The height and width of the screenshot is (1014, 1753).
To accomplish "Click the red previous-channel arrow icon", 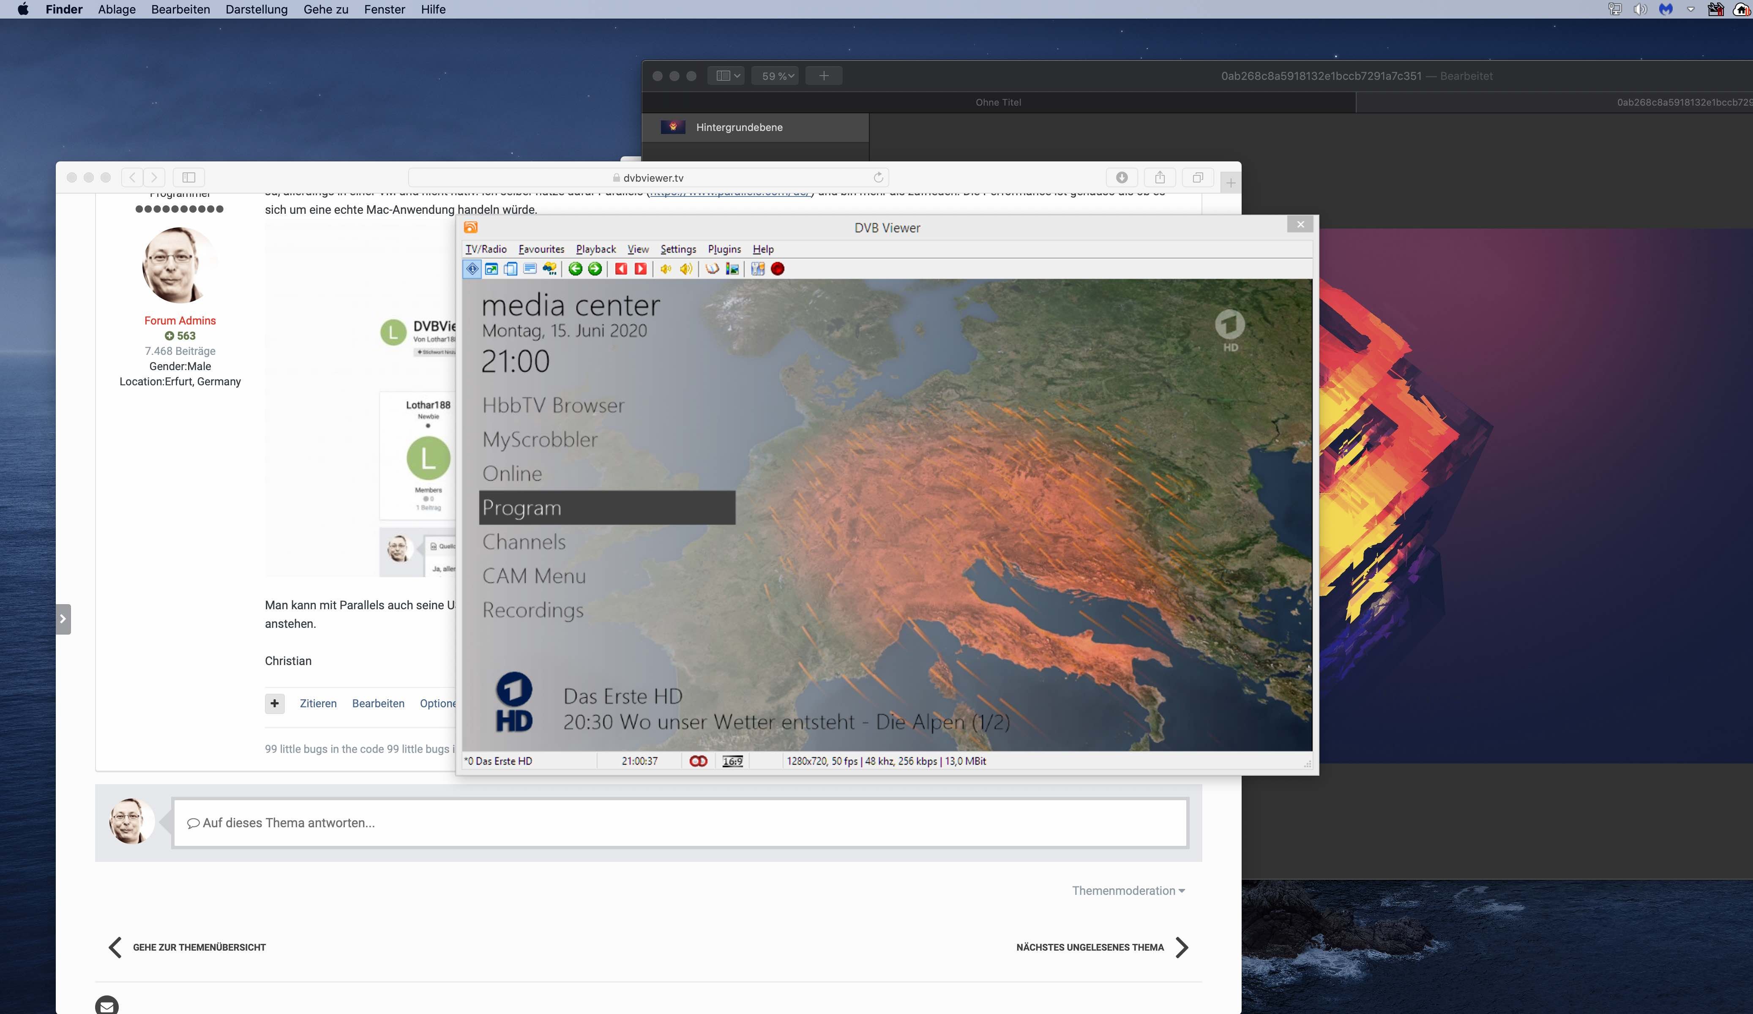I will (x=621, y=269).
